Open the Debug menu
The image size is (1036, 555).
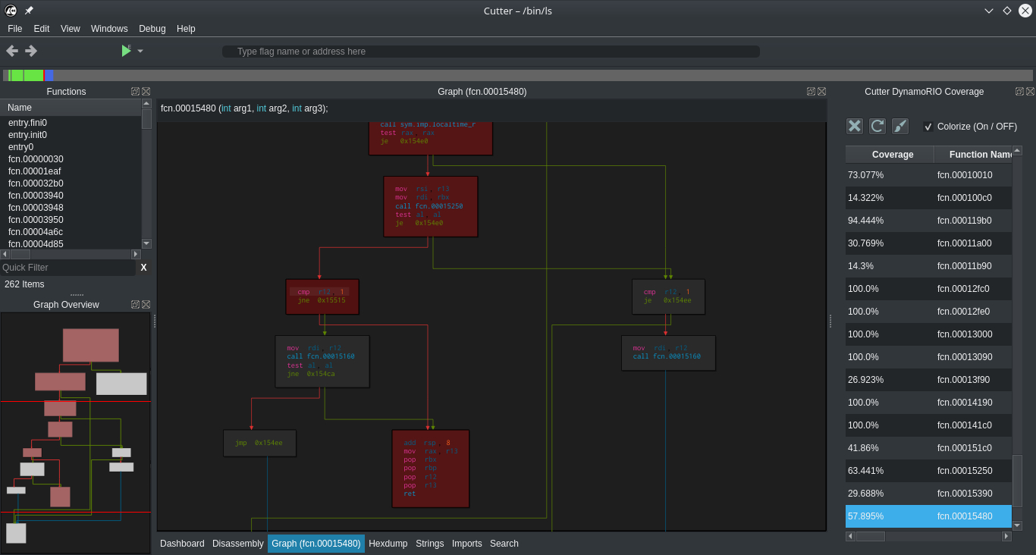coord(152,29)
